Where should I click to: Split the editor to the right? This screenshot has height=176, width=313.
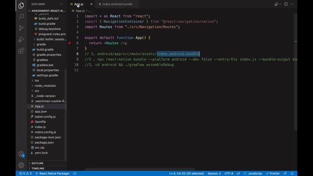click(x=286, y=4)
